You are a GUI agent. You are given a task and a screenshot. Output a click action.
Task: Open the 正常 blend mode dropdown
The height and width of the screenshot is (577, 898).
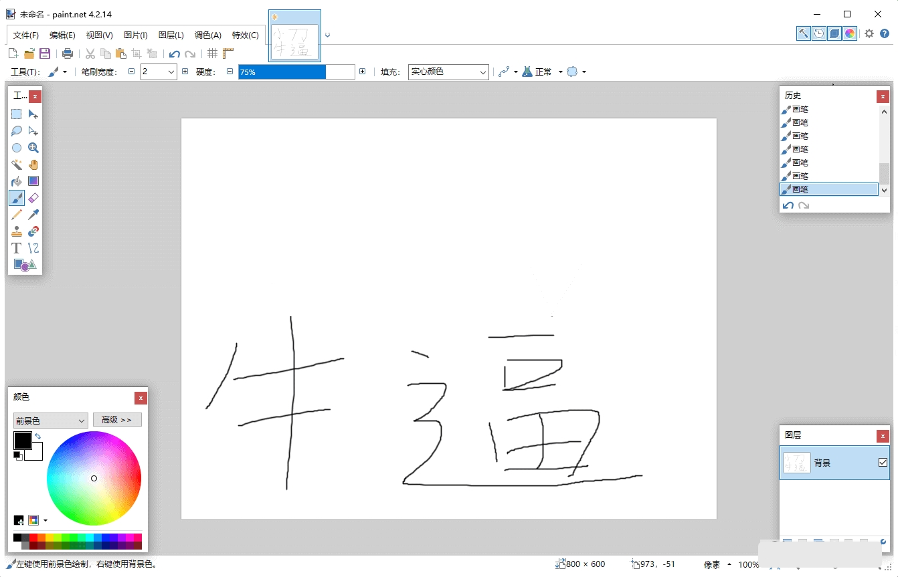tap(543, 72)
